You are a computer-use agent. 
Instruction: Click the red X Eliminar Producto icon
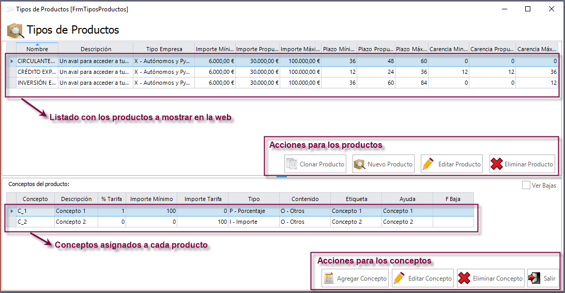click(497, 164)
